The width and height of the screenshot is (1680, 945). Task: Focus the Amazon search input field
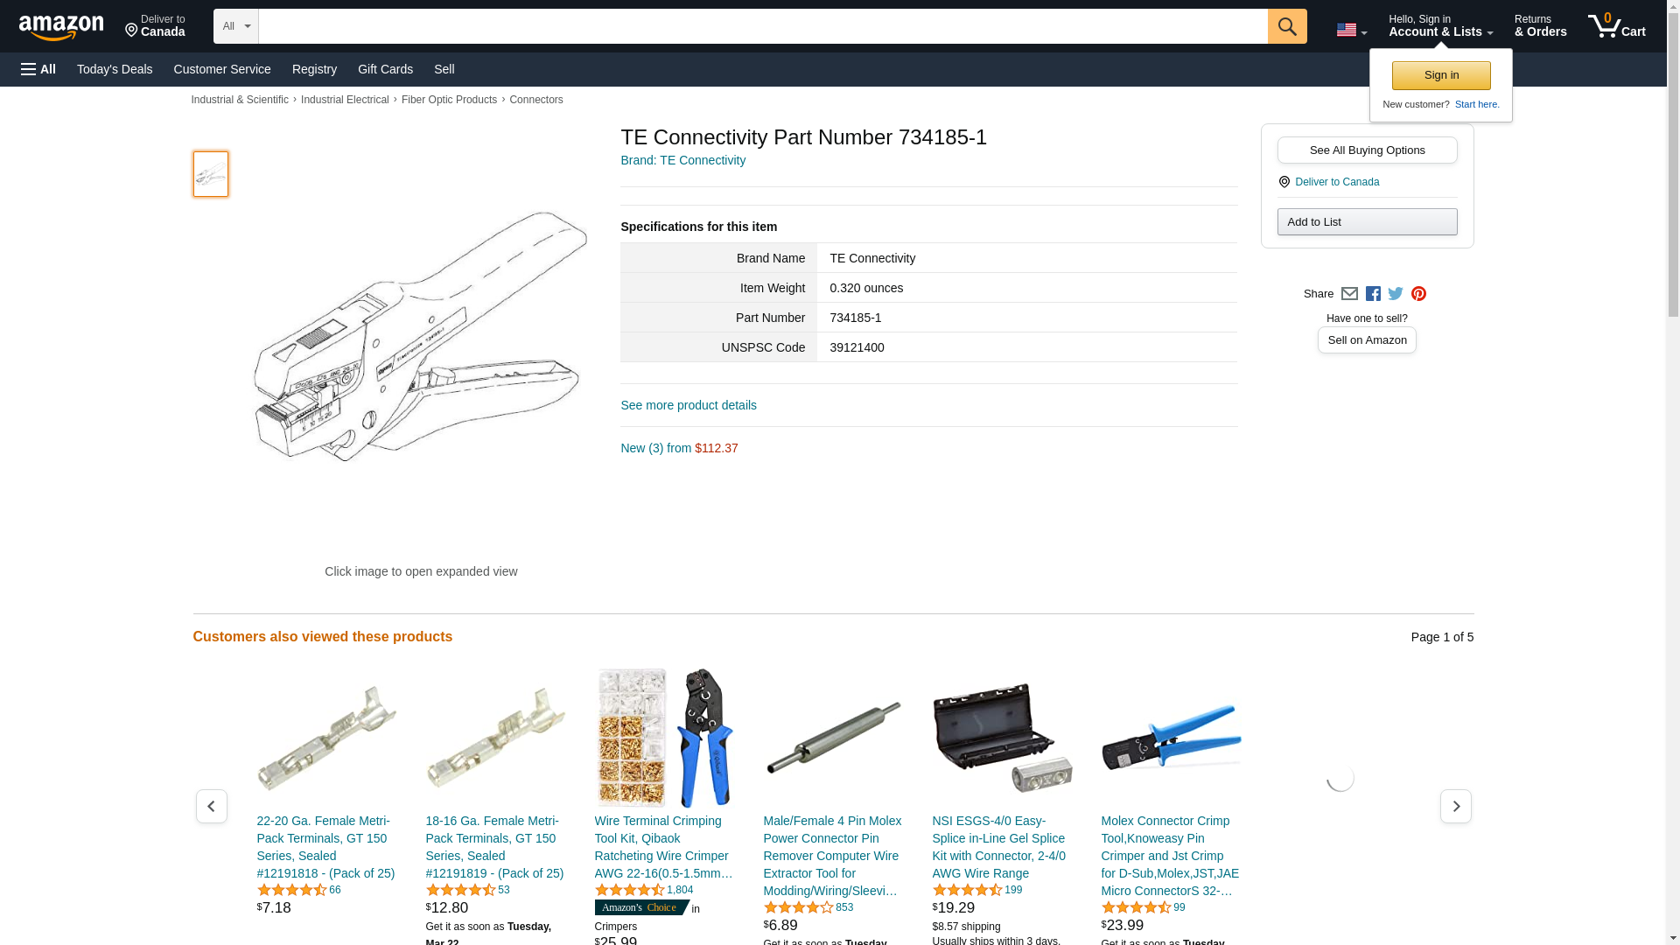point(763,26)
